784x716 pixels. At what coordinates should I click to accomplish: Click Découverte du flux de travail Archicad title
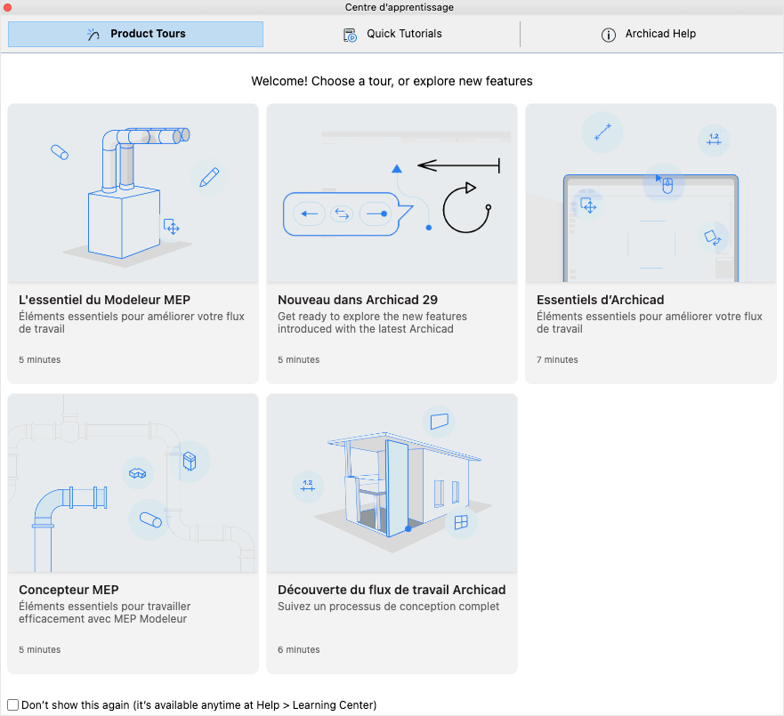[x=392, y=590]
